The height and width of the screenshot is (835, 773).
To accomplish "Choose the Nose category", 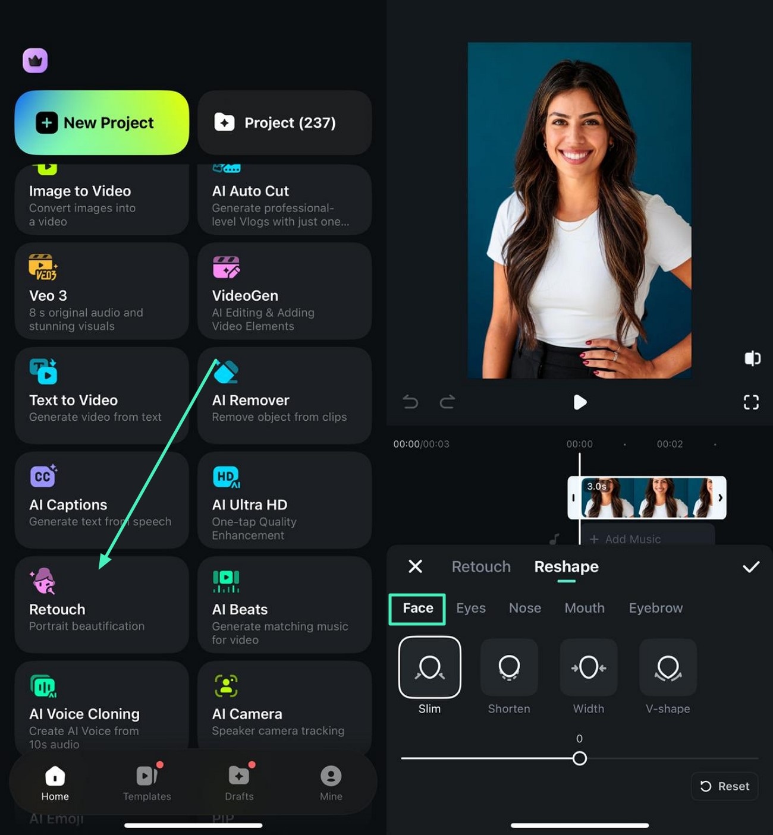I will [x=525, y=608].
